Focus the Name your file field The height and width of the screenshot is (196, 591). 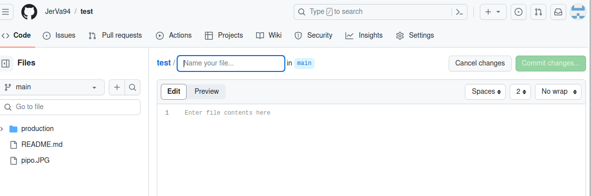[x=231, y=64]
